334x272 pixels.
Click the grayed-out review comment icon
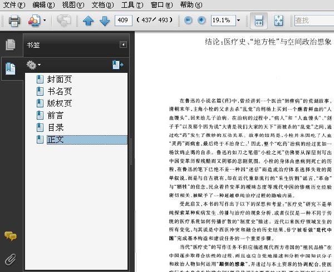(x=63, y=21)
